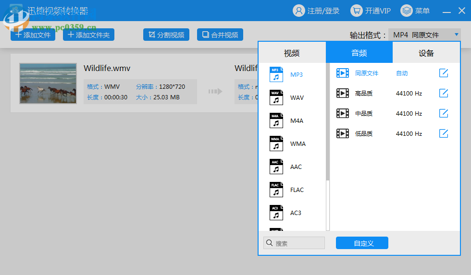Screen dimensions: 471x275
Task: Click the shopping cart icon for 开通VIP
Action: click(x=356, y=11)
